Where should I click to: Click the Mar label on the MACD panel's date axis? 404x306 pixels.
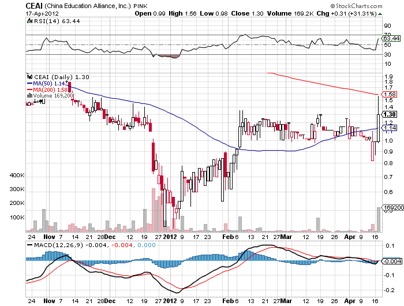point(286,301)
